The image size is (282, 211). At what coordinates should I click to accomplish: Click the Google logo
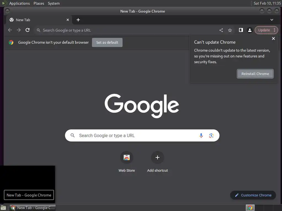pyautogui.click(x=142, y=106)
